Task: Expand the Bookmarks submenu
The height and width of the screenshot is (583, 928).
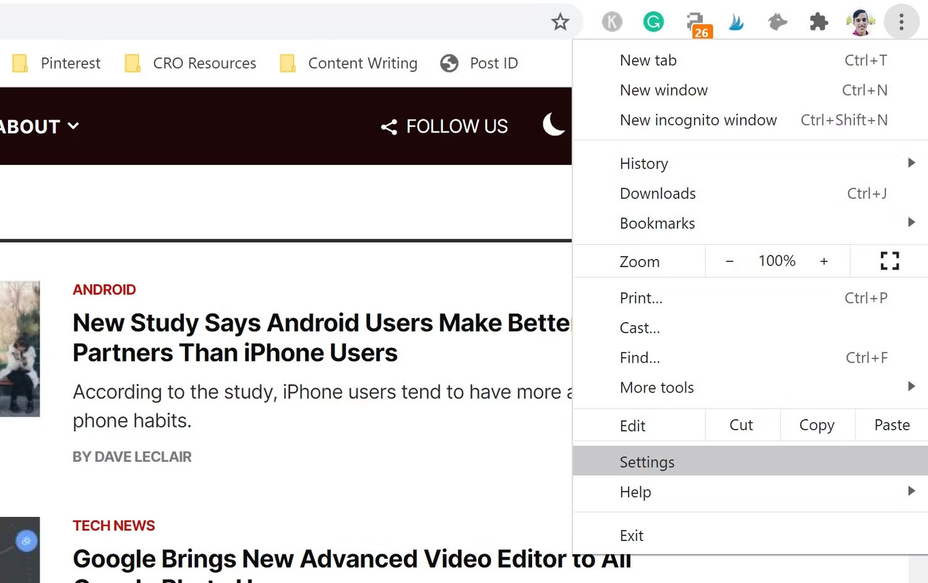Action: pos(750,223)
